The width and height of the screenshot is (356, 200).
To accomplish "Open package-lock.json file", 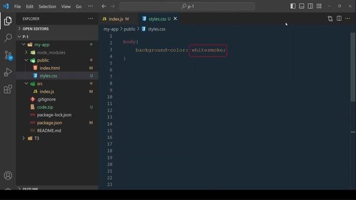I will coord(57,115).
